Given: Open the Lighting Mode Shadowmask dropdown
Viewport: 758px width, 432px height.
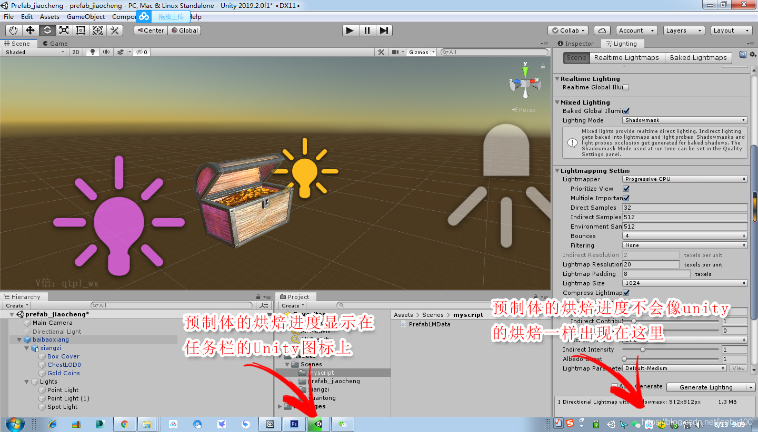Looking at the screenshot, I should [685, 120].
